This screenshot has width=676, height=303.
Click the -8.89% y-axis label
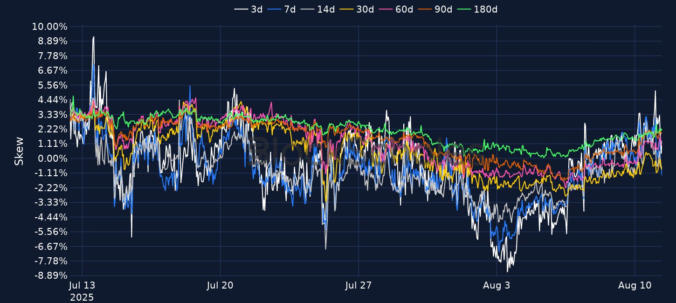click(51, 275)
